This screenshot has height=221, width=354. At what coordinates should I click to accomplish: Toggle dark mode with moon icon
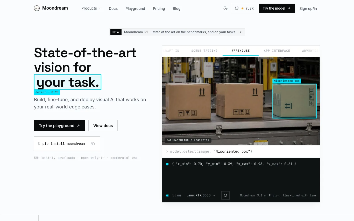[225, 8]
